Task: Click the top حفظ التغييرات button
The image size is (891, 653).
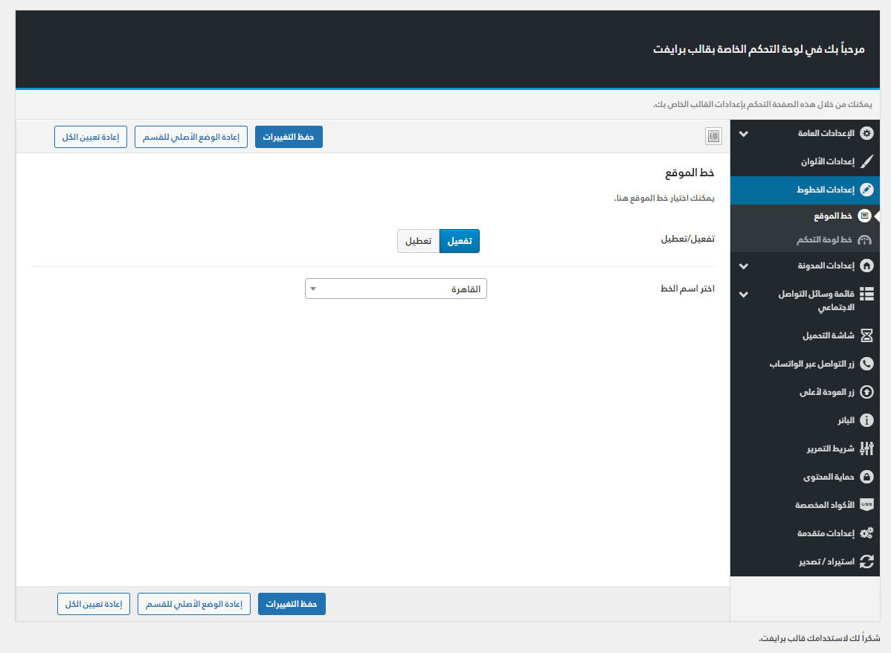Action: pos(289,138)
